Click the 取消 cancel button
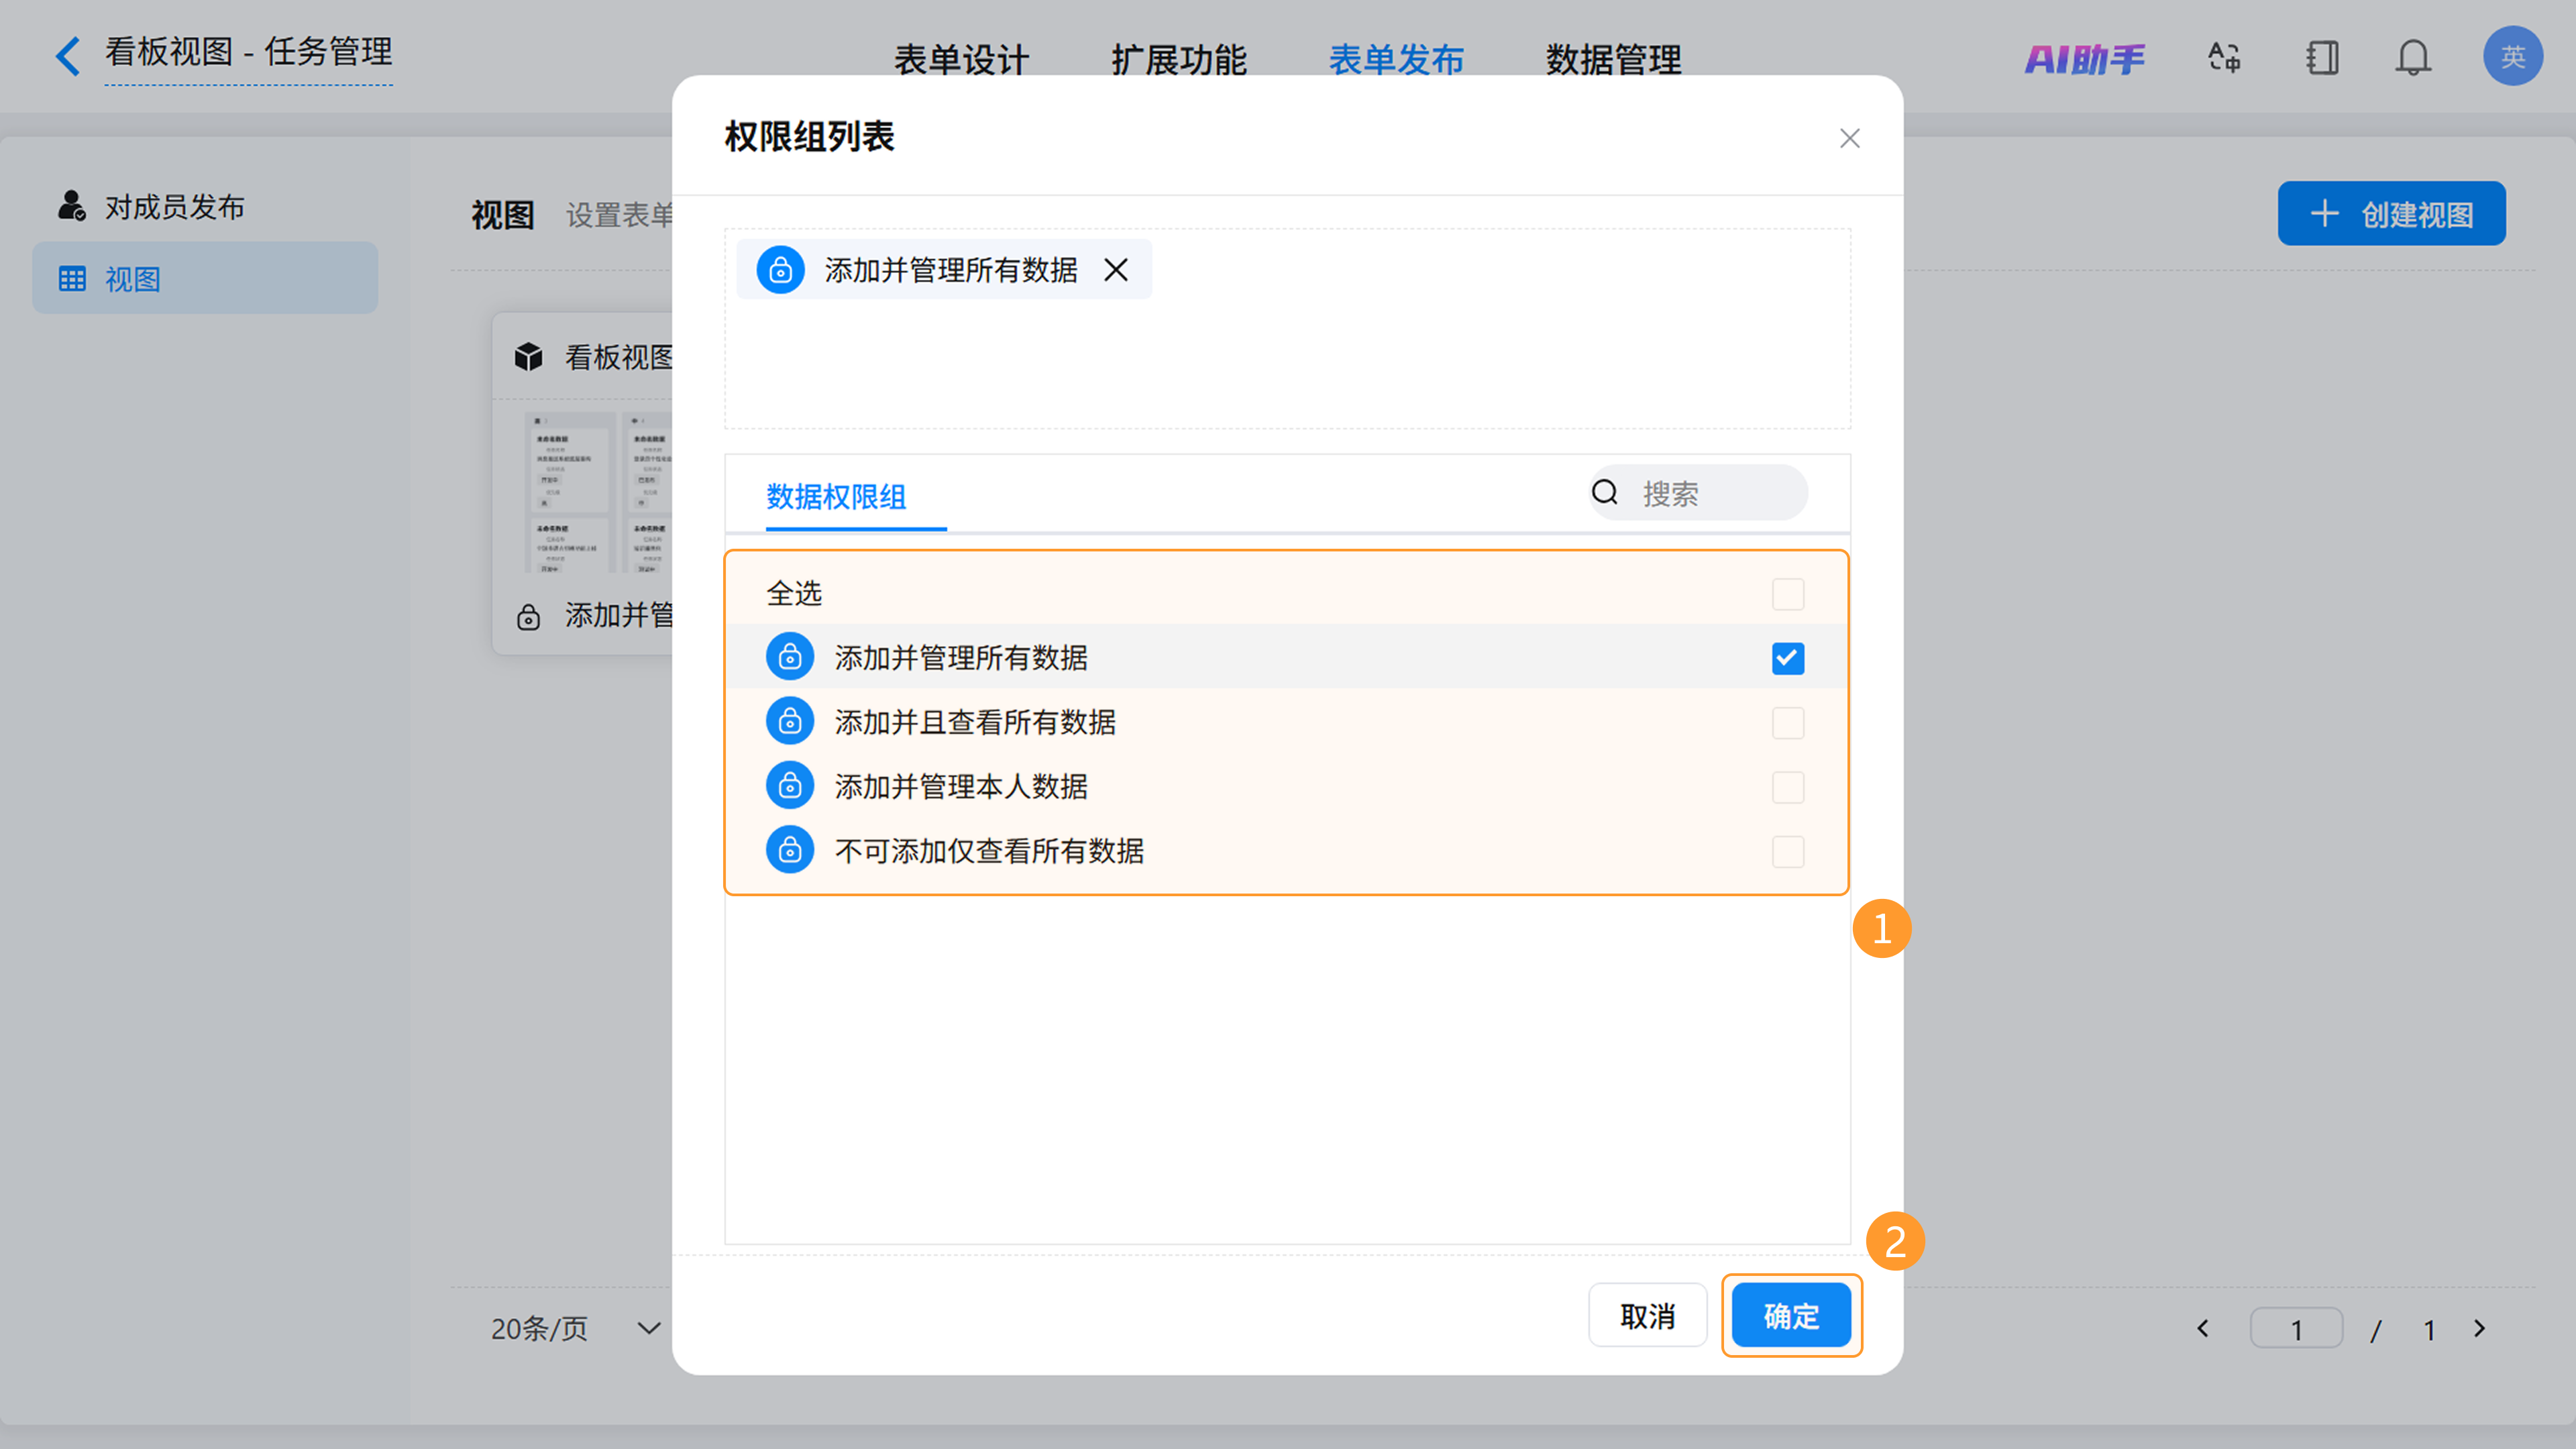The height and width of the screenshot is (1449, 2576). (x=1647, y=1315)
